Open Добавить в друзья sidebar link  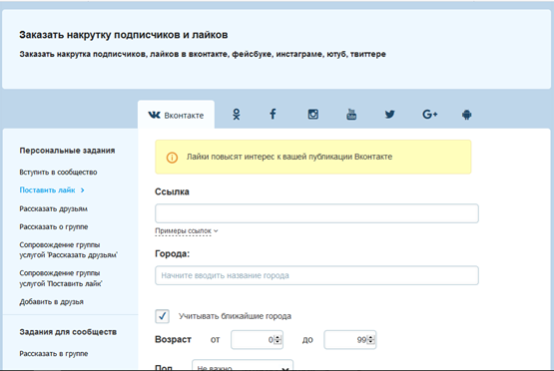tap(52, 302)
